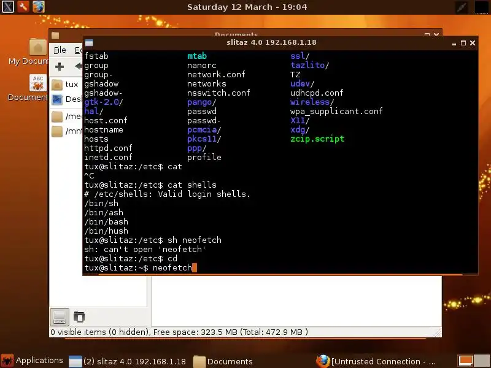The height and width of the screenshot is (368, 491).
Task: Close the Documents file manager window
Action: click(436, 34)
